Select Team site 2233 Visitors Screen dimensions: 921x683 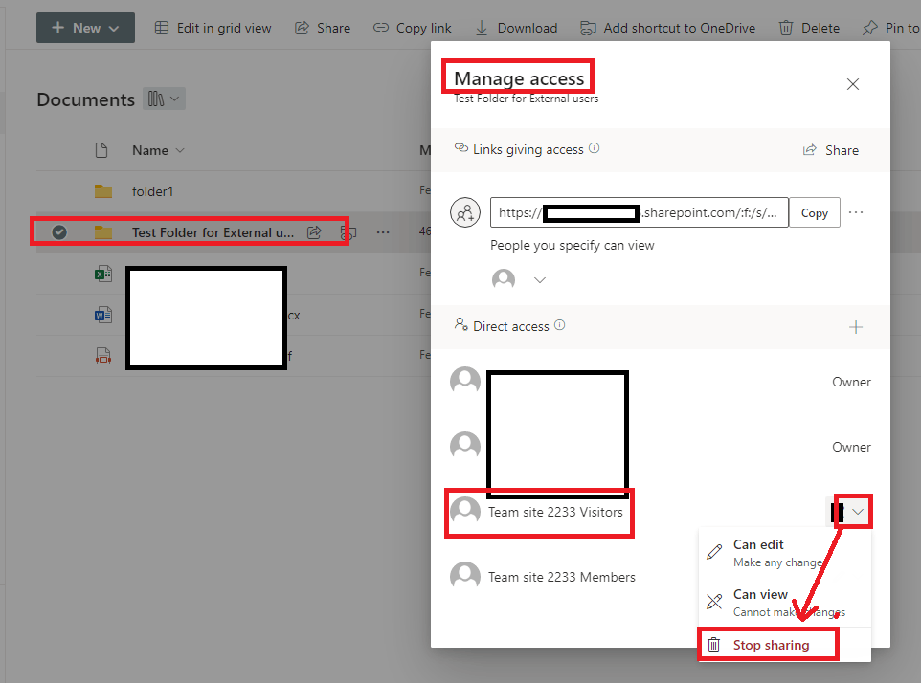[x=555, y=512]
